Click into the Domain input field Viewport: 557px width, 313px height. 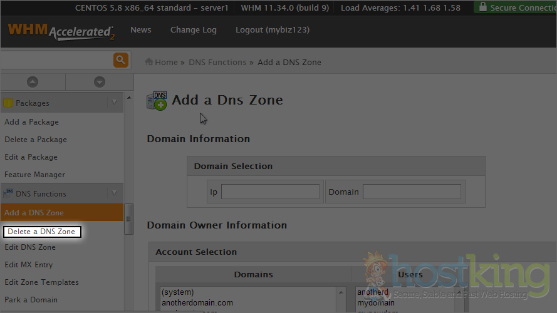(412, 192)
